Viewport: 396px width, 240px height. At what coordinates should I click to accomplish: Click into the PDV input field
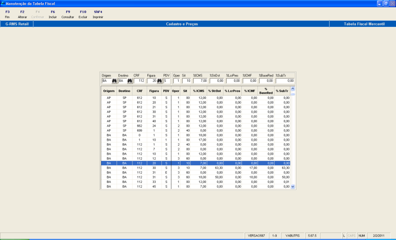(166, 81)
